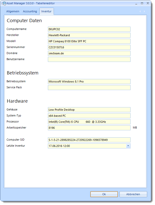Click the Gehäuse label
Screen dimensions: 155x205
pyautogui.click(x=12, y=109)
